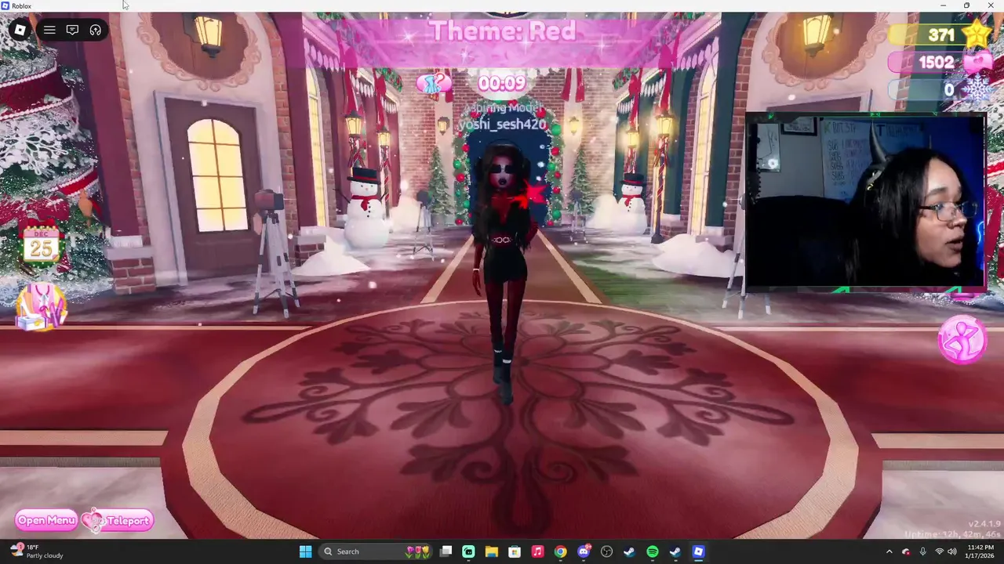Click the yoshi_sesh420 player name tag
Image resolution: width=1004 pixels, height=564 pixels.
click(503, 125)
